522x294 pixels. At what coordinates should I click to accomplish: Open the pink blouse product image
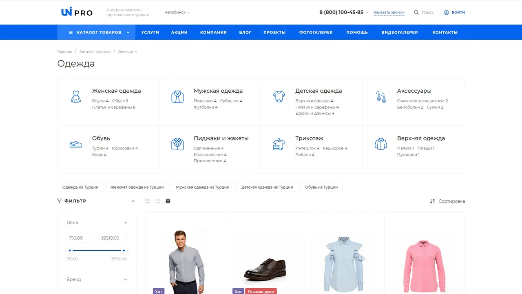(x=424, y=265)
